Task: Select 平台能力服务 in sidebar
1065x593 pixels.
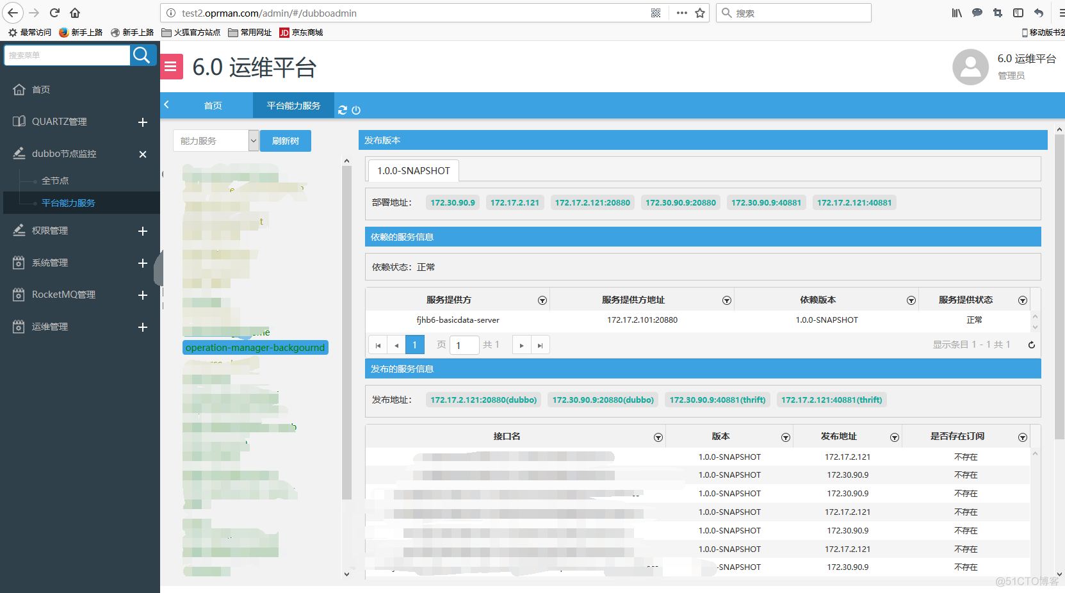Action: pyautogui.click(x=68, y=203)
